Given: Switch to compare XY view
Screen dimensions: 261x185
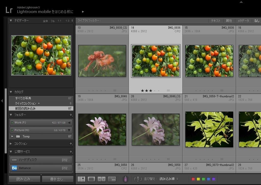Looking at the screenshot, I should [101, 179].
